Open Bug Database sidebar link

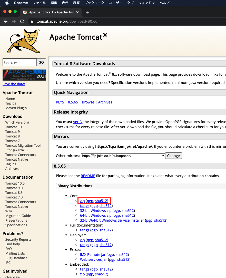tap(16, 258)
